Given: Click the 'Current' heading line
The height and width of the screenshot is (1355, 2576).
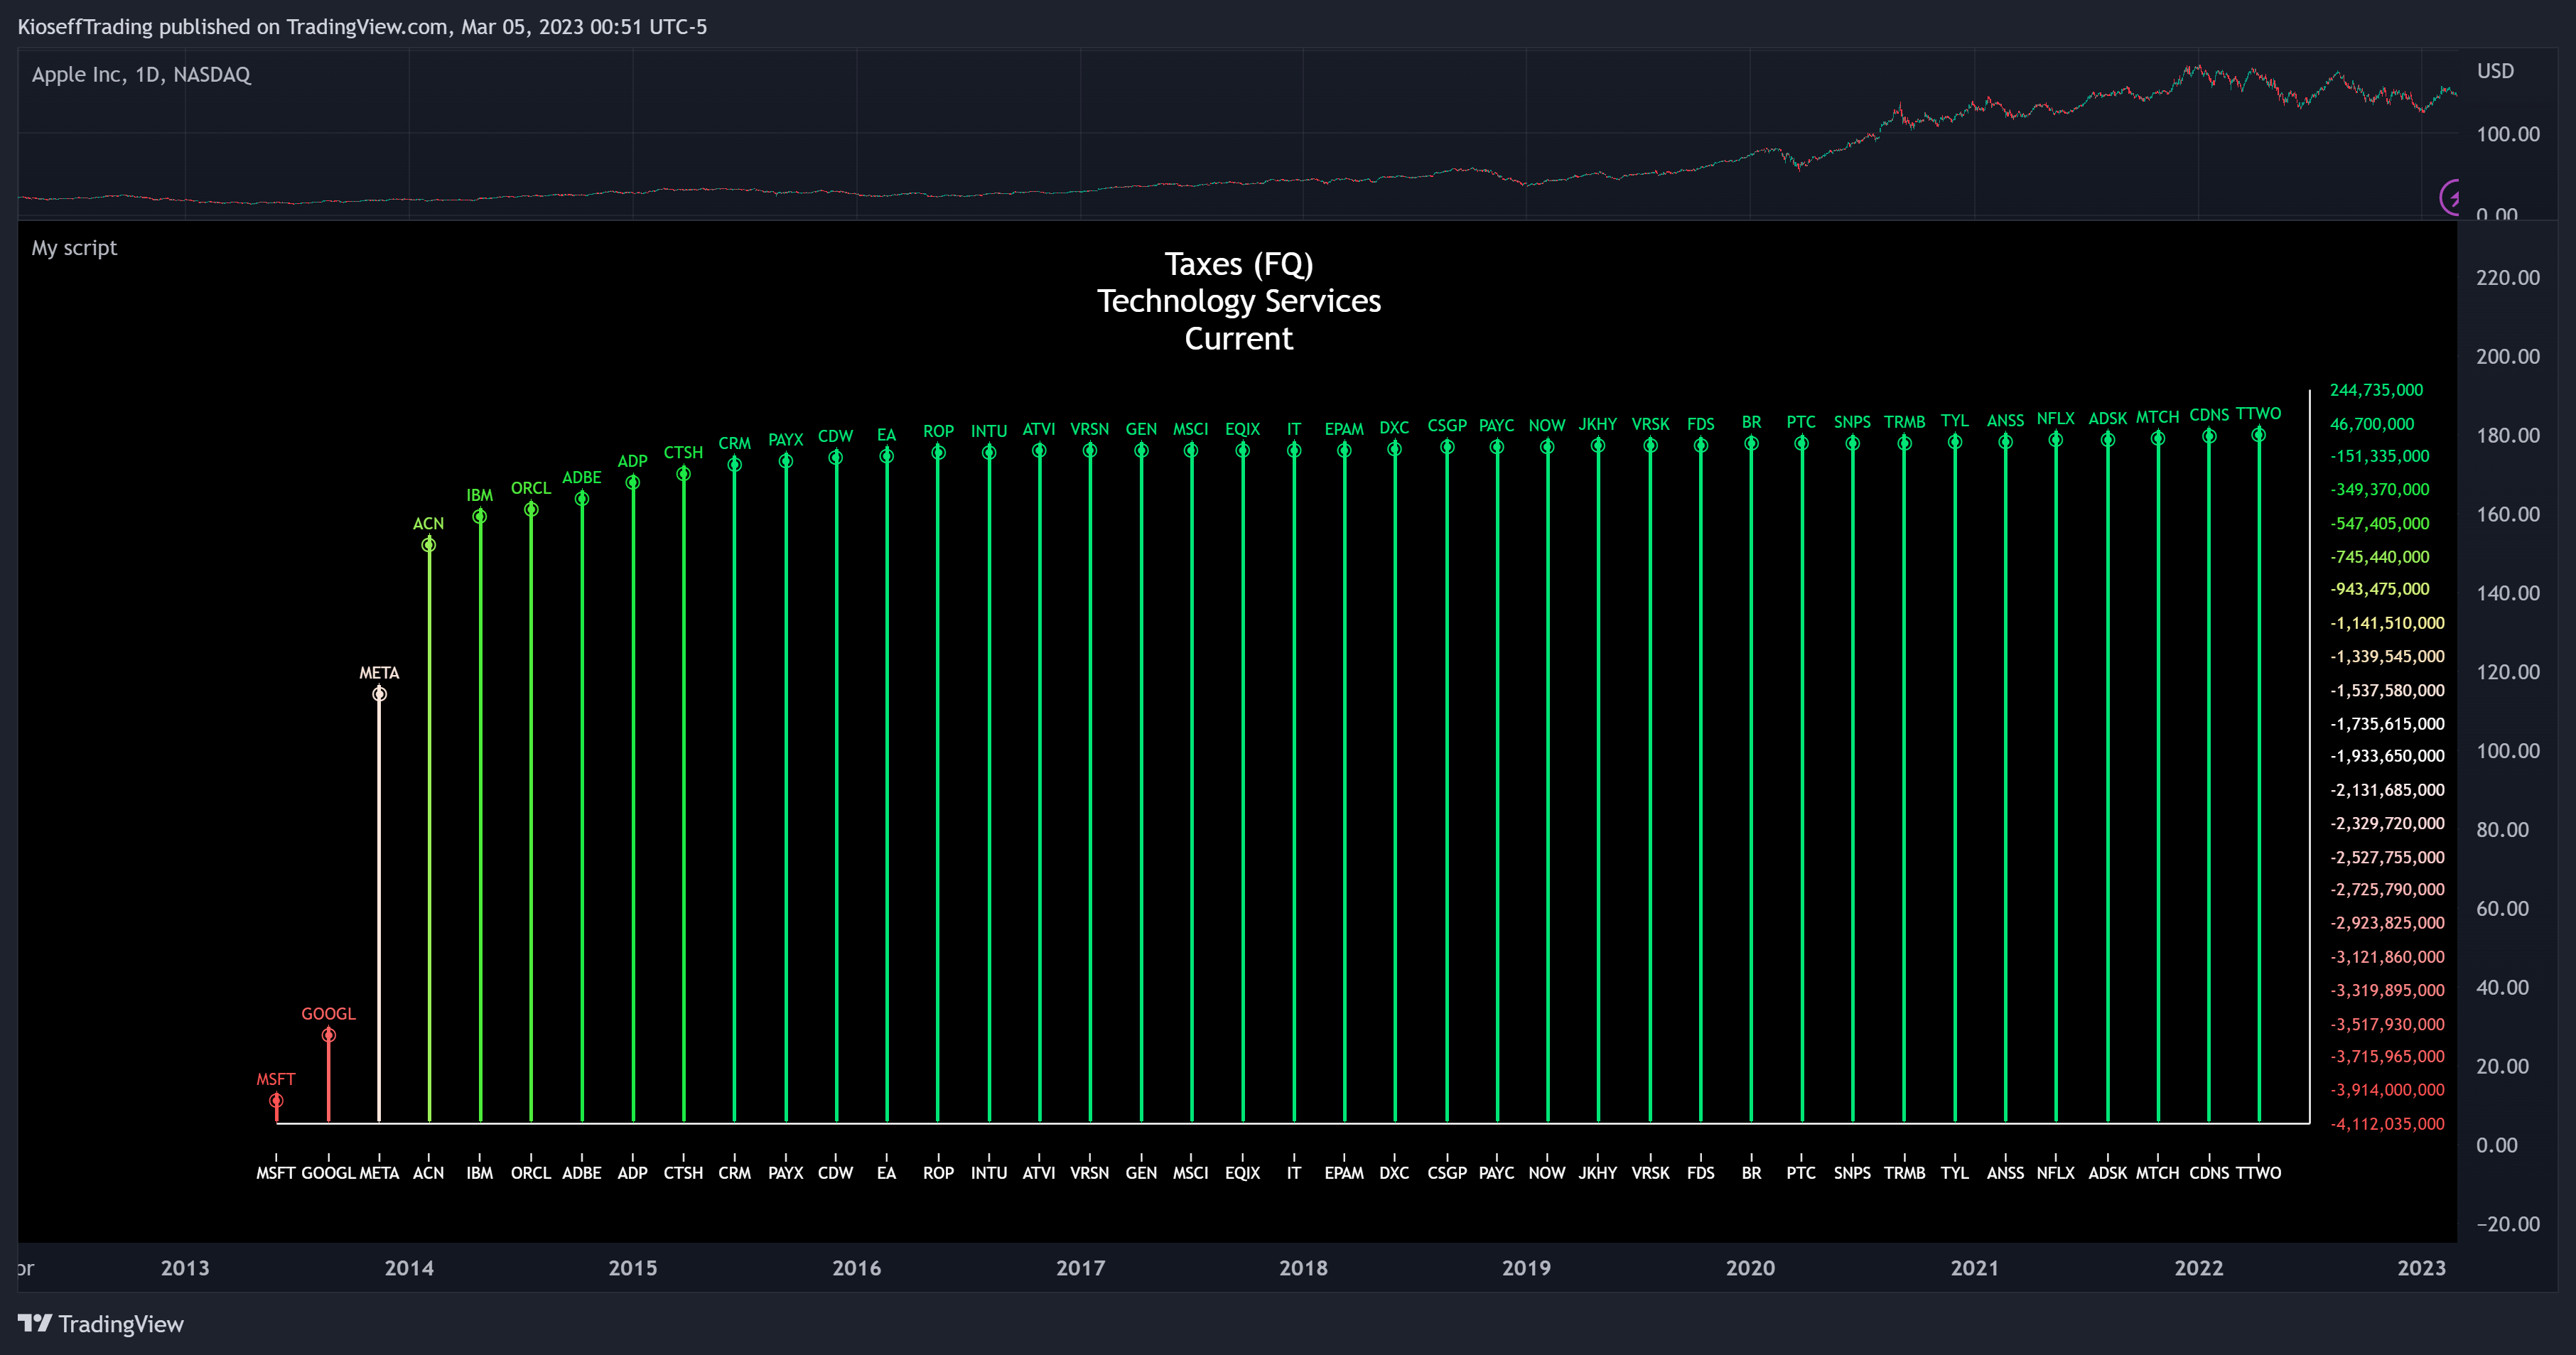Looking at the screenshot, I should pos(1239,339).
